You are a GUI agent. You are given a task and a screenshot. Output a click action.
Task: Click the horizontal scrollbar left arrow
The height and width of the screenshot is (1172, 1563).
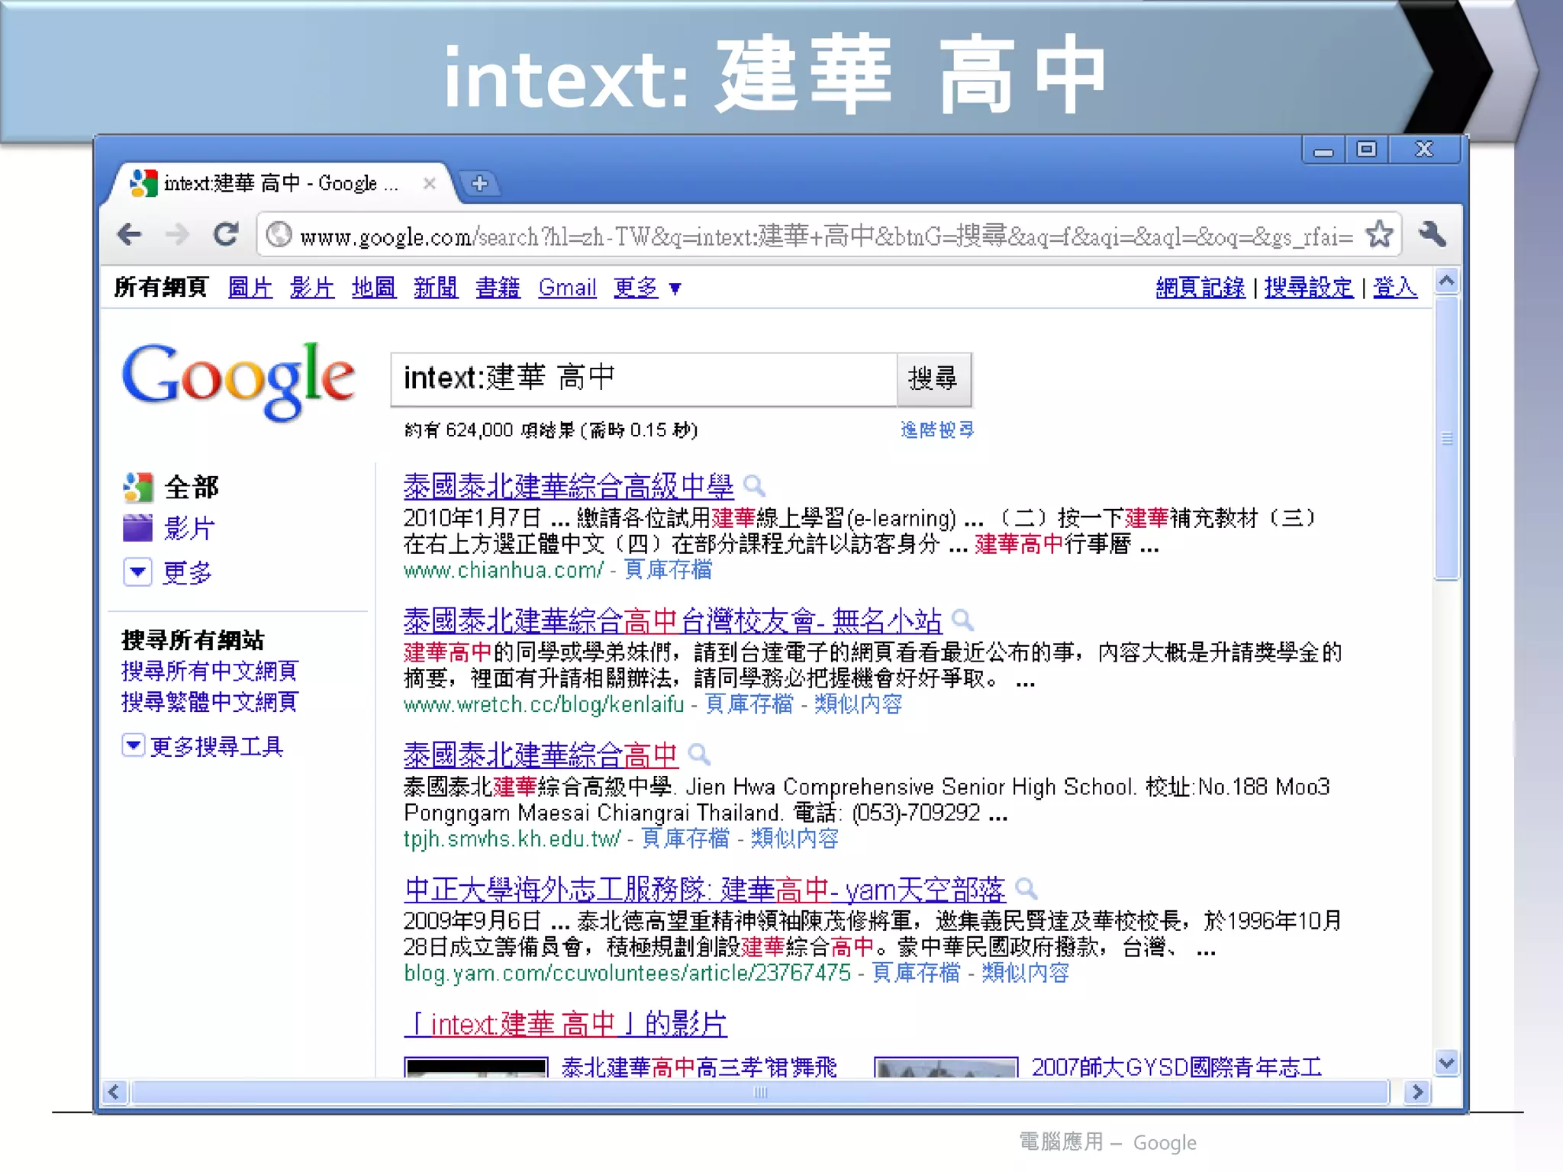[114, 1092]
